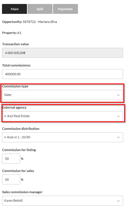Click Commission for listing percentage field
The image size is (129, 211).
pos(11,158)
